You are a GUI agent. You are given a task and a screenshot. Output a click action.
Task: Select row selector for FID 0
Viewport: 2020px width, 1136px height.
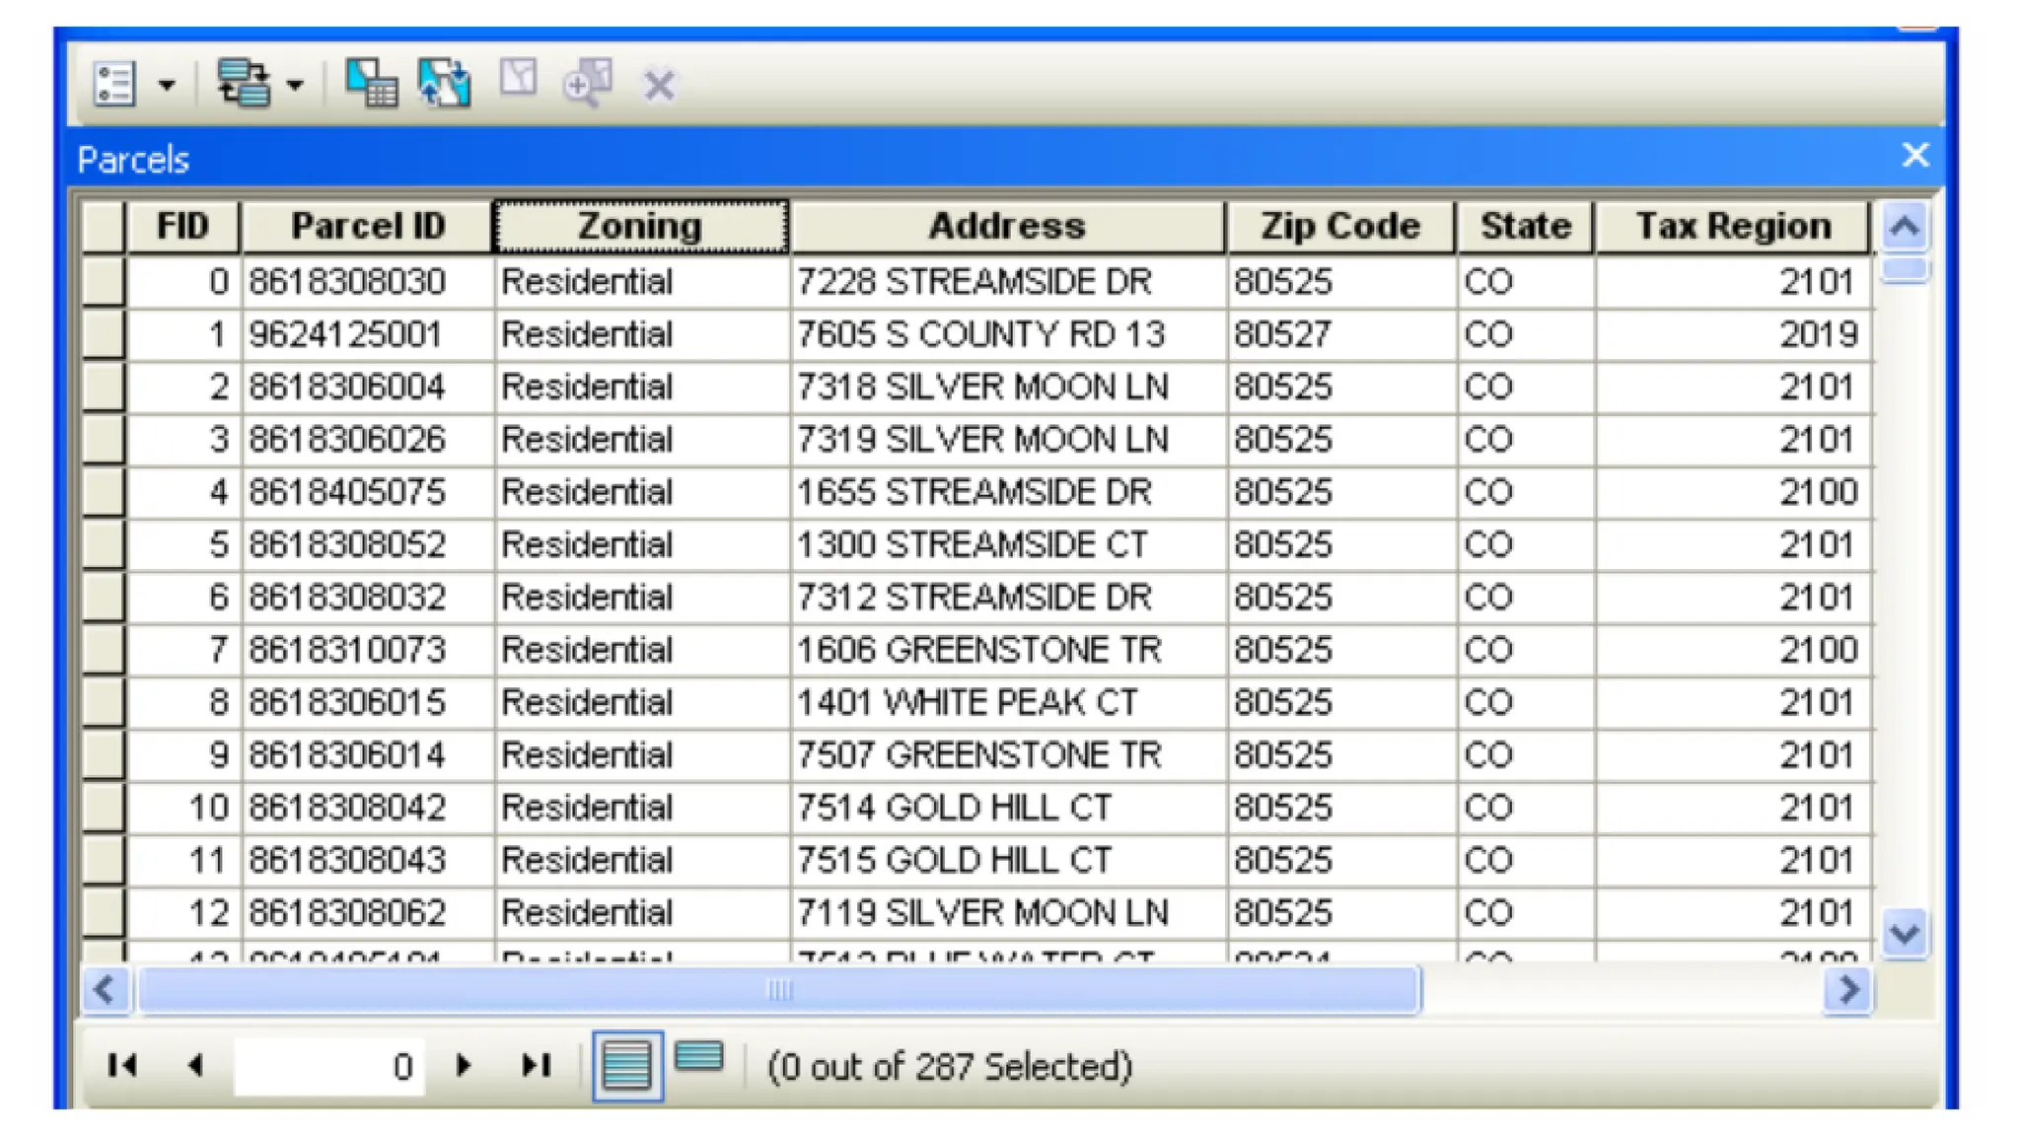[x=104, y=282]
